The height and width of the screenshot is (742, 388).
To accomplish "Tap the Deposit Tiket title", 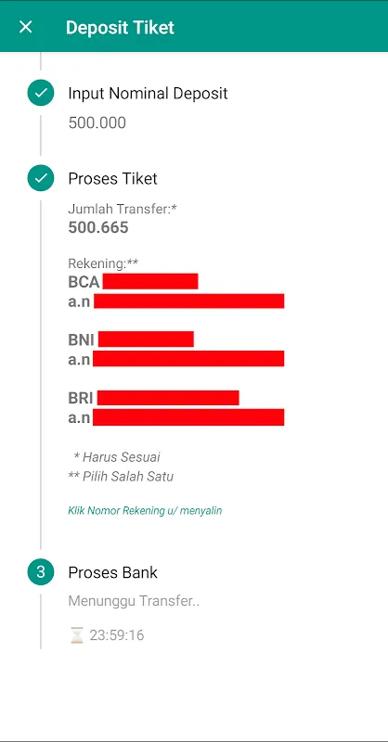I will [120, 28].
